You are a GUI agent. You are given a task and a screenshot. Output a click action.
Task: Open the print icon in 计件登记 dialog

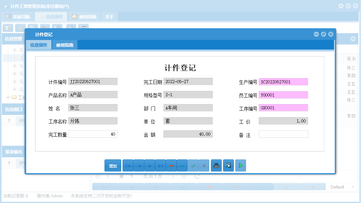pyautogui.click(x=216, y=165)
